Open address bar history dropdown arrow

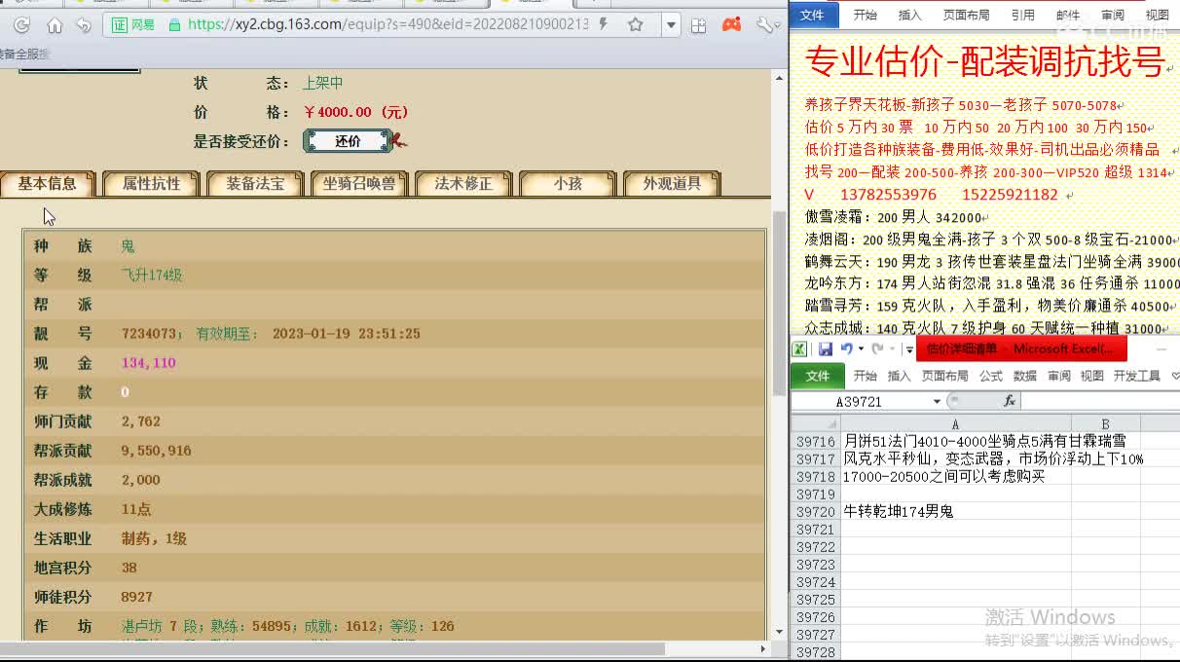[x=671, y=25]
